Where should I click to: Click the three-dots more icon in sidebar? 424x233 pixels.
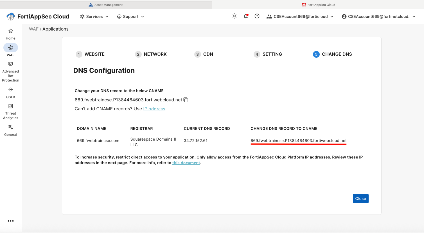11,221
